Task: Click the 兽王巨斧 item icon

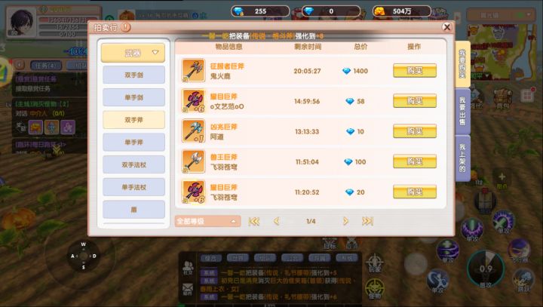Action: (193, 161)
